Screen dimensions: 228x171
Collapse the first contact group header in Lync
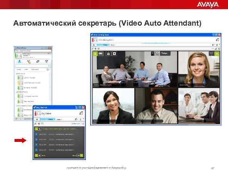tap(21, 73)
